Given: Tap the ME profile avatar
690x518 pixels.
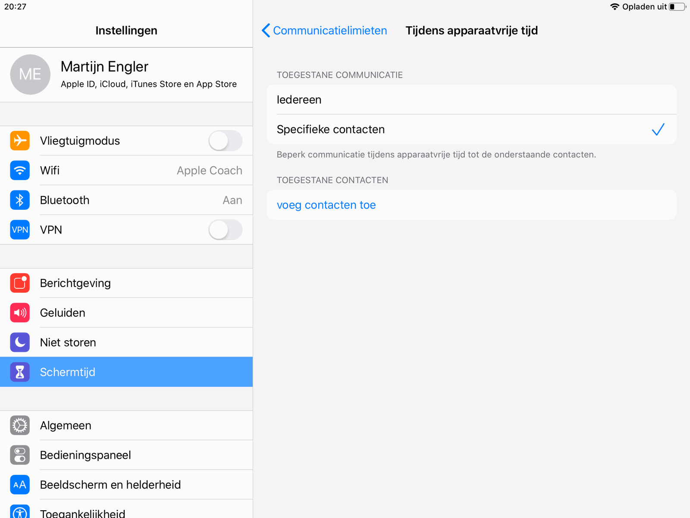Looking at the screenshot, I should pos(30,75).
